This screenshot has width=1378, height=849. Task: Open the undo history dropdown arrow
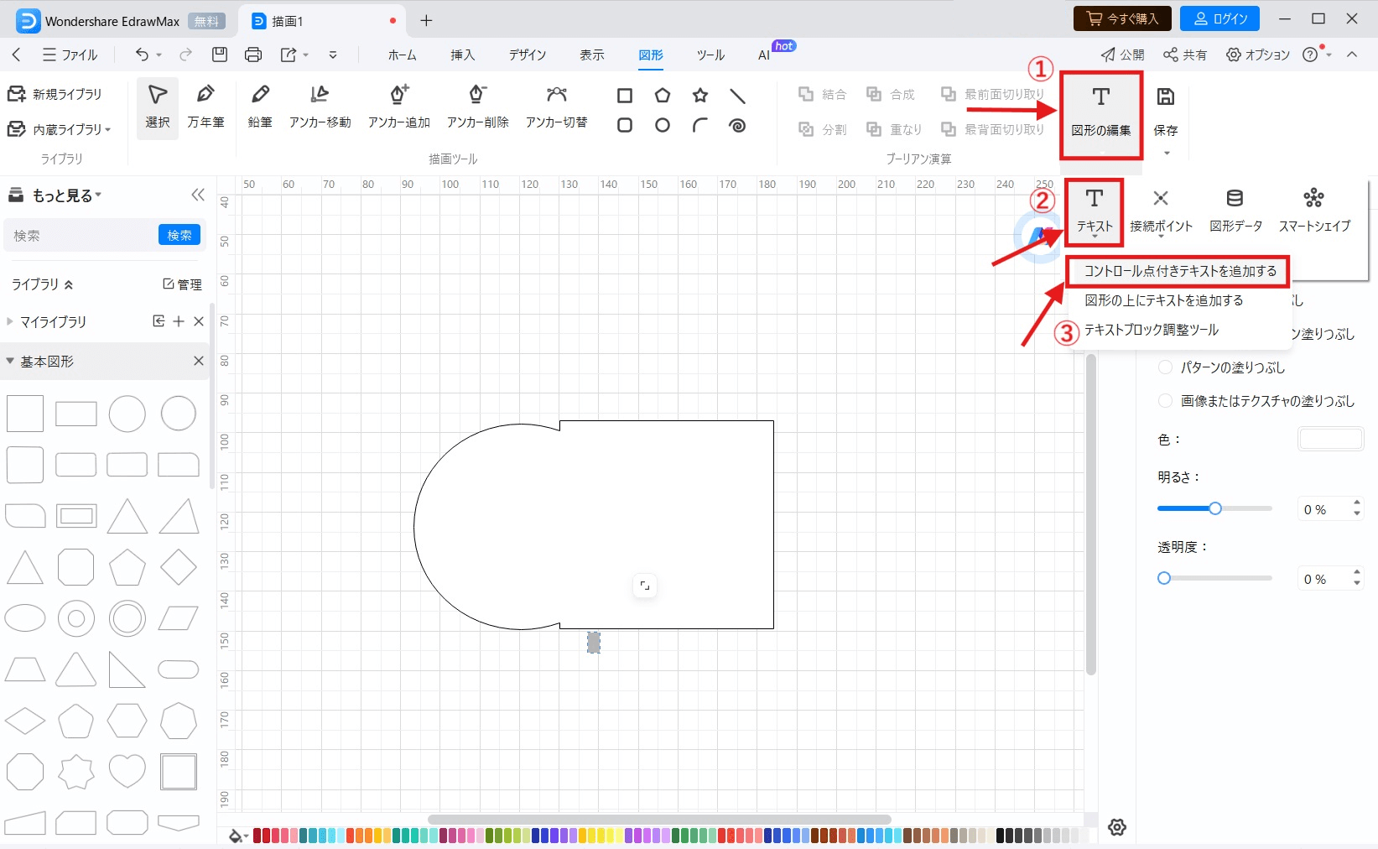click(159, 55)
